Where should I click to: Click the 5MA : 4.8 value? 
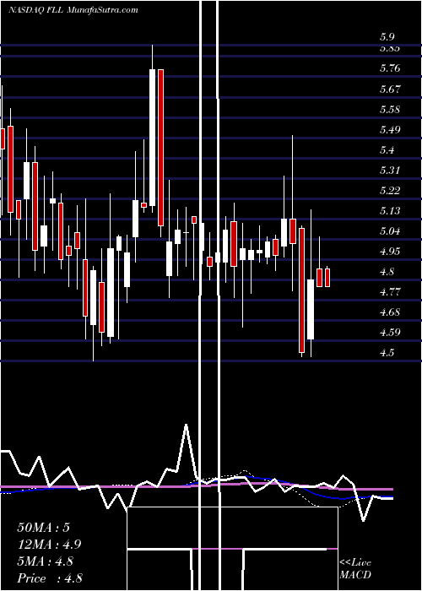pos(46,561)
